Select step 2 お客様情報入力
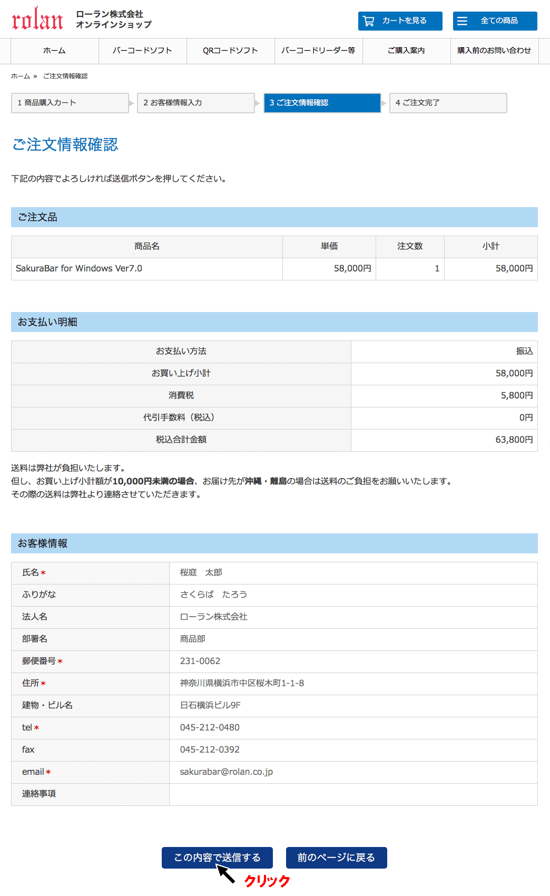This screenshot has height=896, width=550. (196, 103)
